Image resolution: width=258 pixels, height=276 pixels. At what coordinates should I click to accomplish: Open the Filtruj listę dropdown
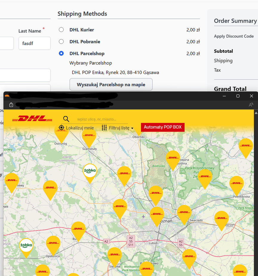117,128
